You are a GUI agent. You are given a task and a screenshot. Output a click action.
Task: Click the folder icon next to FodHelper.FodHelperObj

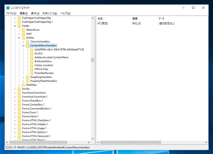(x=19, y=18)
